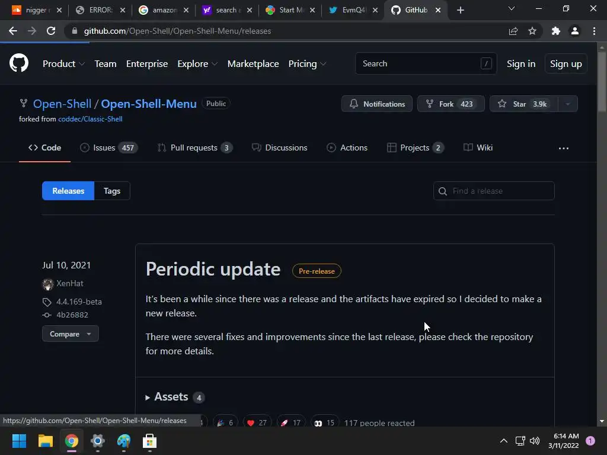Viewport: 607px width, 455px height.
Task: Click the Sign up button
Action: coord(566,63)
